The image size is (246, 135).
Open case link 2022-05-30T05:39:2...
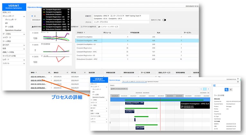pos(38,84)
